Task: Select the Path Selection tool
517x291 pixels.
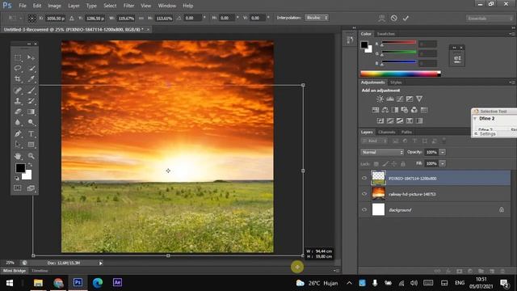Action: coord(18,145)
